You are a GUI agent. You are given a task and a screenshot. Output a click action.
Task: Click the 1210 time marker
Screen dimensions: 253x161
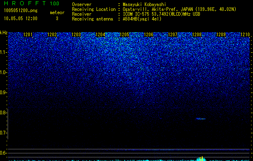pos(245,35)
